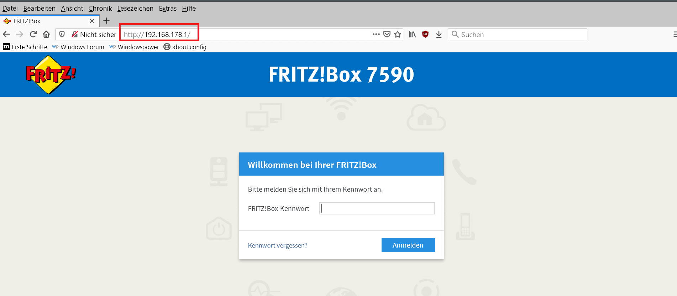The image size is (677, 296).
Task: Reload the FRITZ!Box page
Action: [x=33, y=34]
